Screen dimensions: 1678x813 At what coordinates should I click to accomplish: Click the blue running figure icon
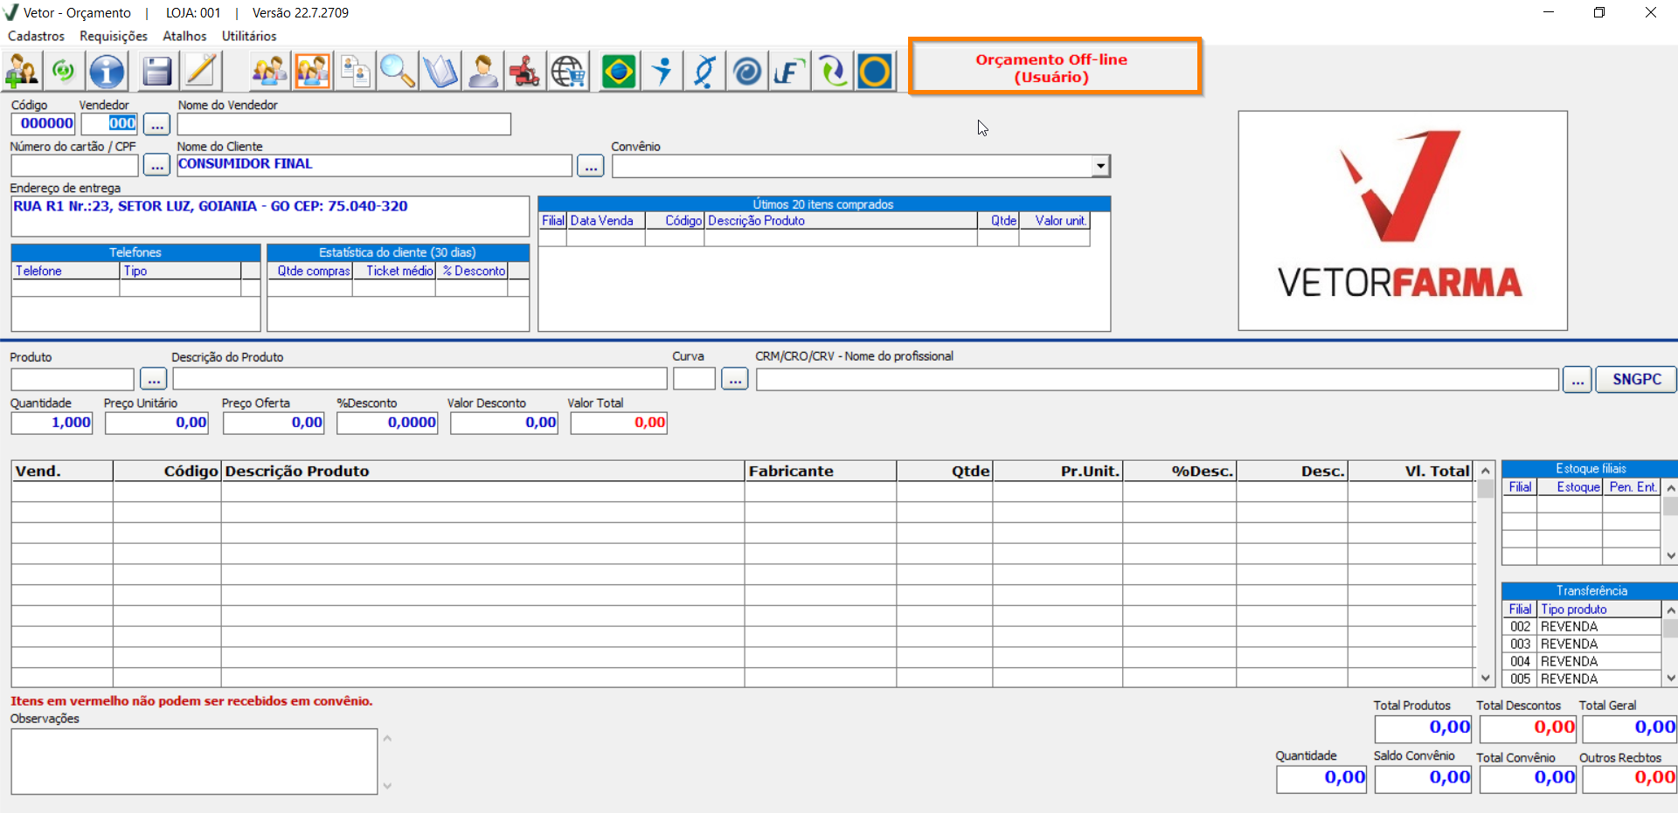click(662, 72)
